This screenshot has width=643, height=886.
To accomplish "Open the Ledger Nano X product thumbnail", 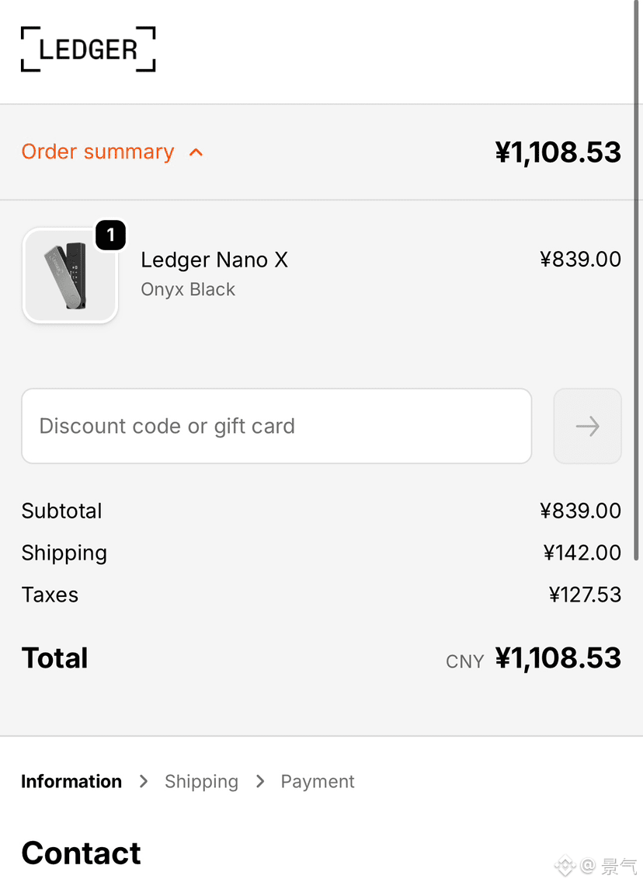I will (x=70, y=276).
